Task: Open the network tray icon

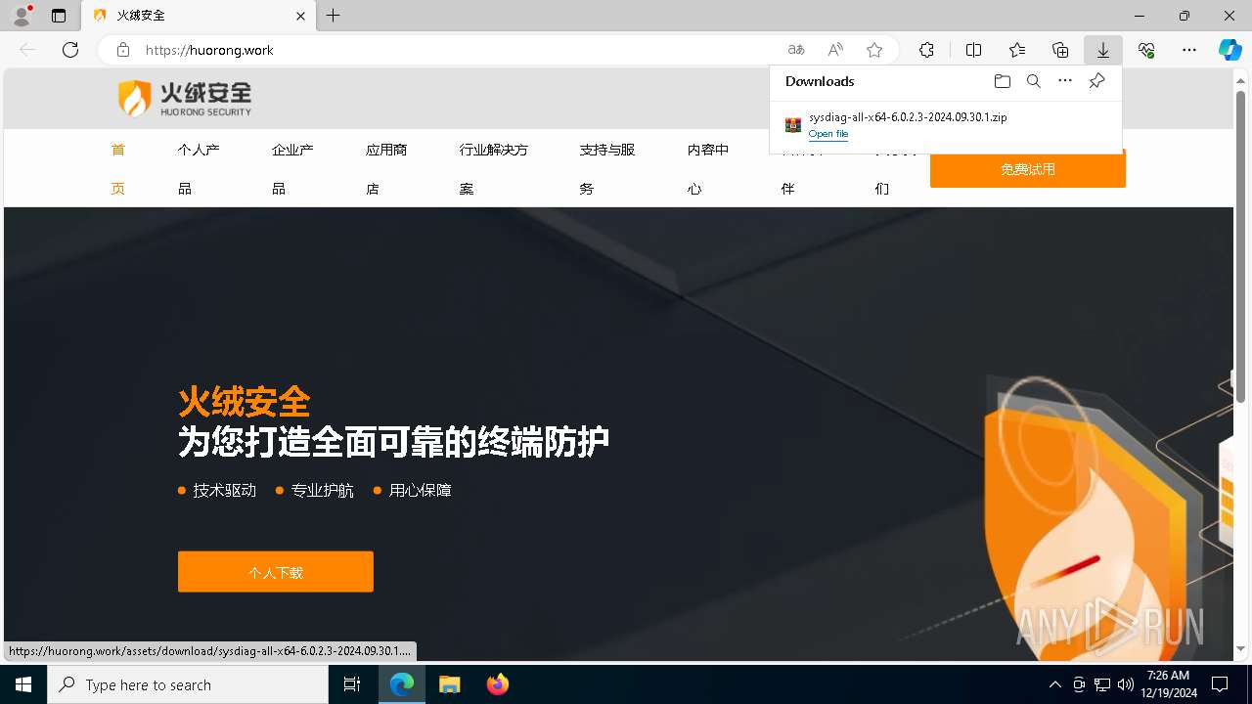Action: (1102, 684)
